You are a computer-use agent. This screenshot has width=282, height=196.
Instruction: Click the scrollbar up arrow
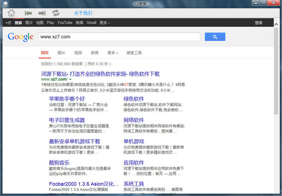[276, 24]
